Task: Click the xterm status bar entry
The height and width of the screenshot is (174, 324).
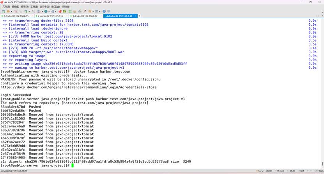Action: pyautogui.click(x=269, y=171)
